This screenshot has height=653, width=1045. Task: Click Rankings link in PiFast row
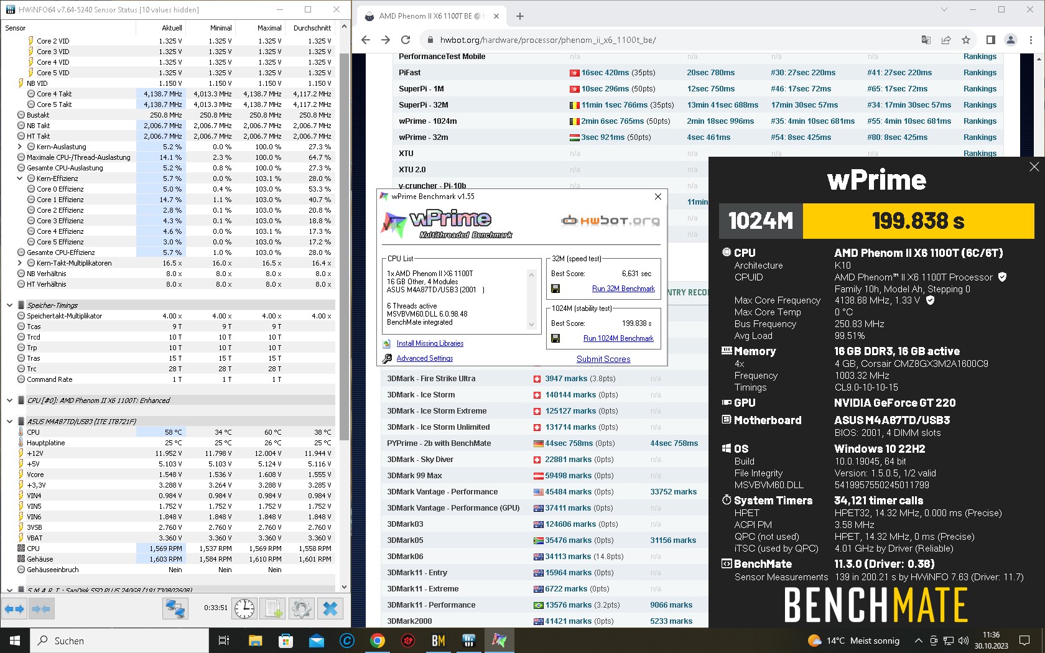click(x=980, y=73)
